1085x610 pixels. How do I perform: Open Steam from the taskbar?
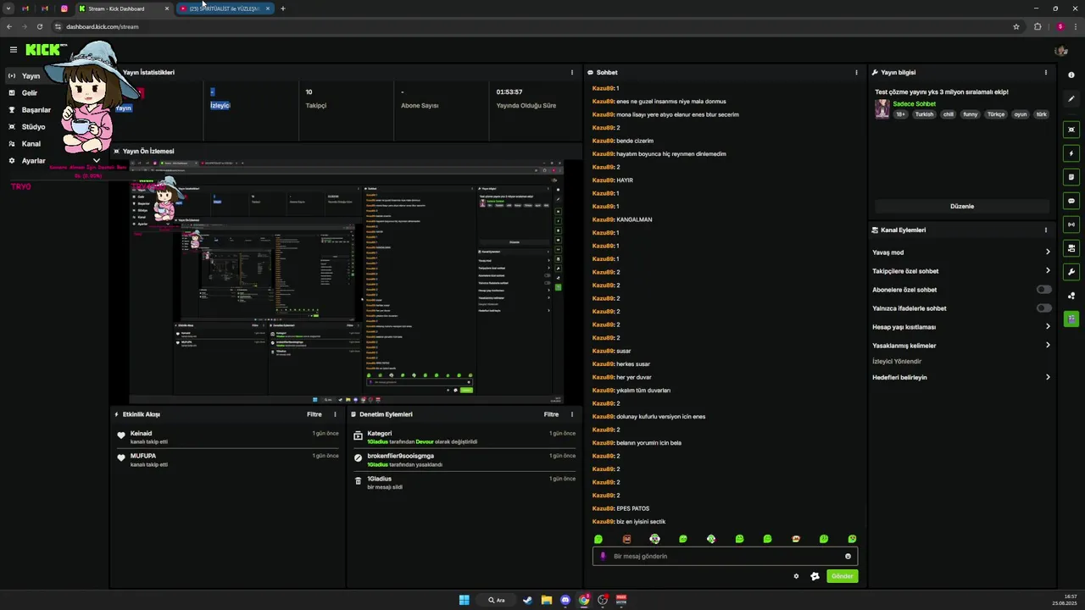tap(526, 600)
